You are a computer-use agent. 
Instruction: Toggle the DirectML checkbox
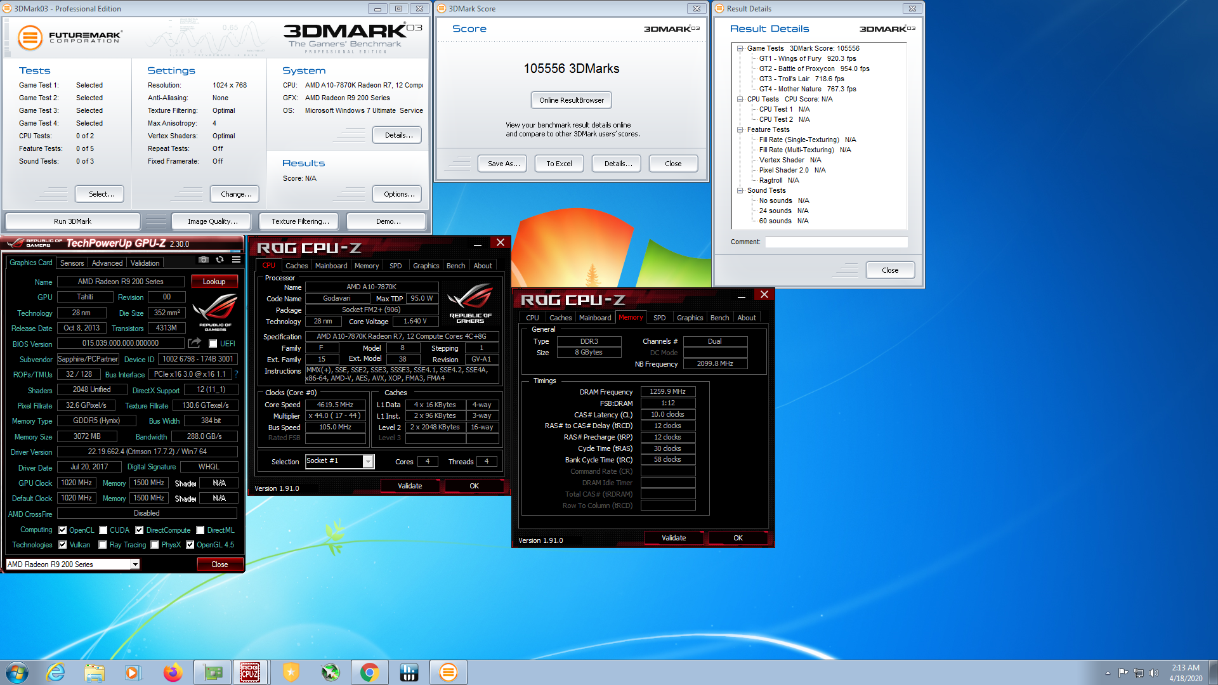click(x=200, y=530)
